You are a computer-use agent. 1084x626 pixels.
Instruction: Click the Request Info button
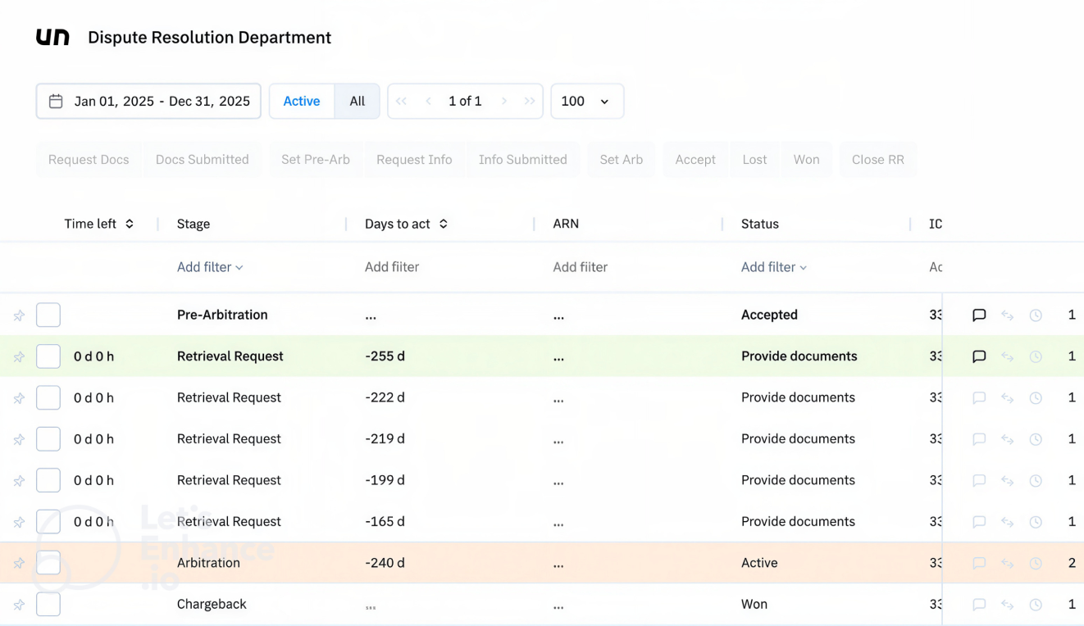(x=414, y=160)
